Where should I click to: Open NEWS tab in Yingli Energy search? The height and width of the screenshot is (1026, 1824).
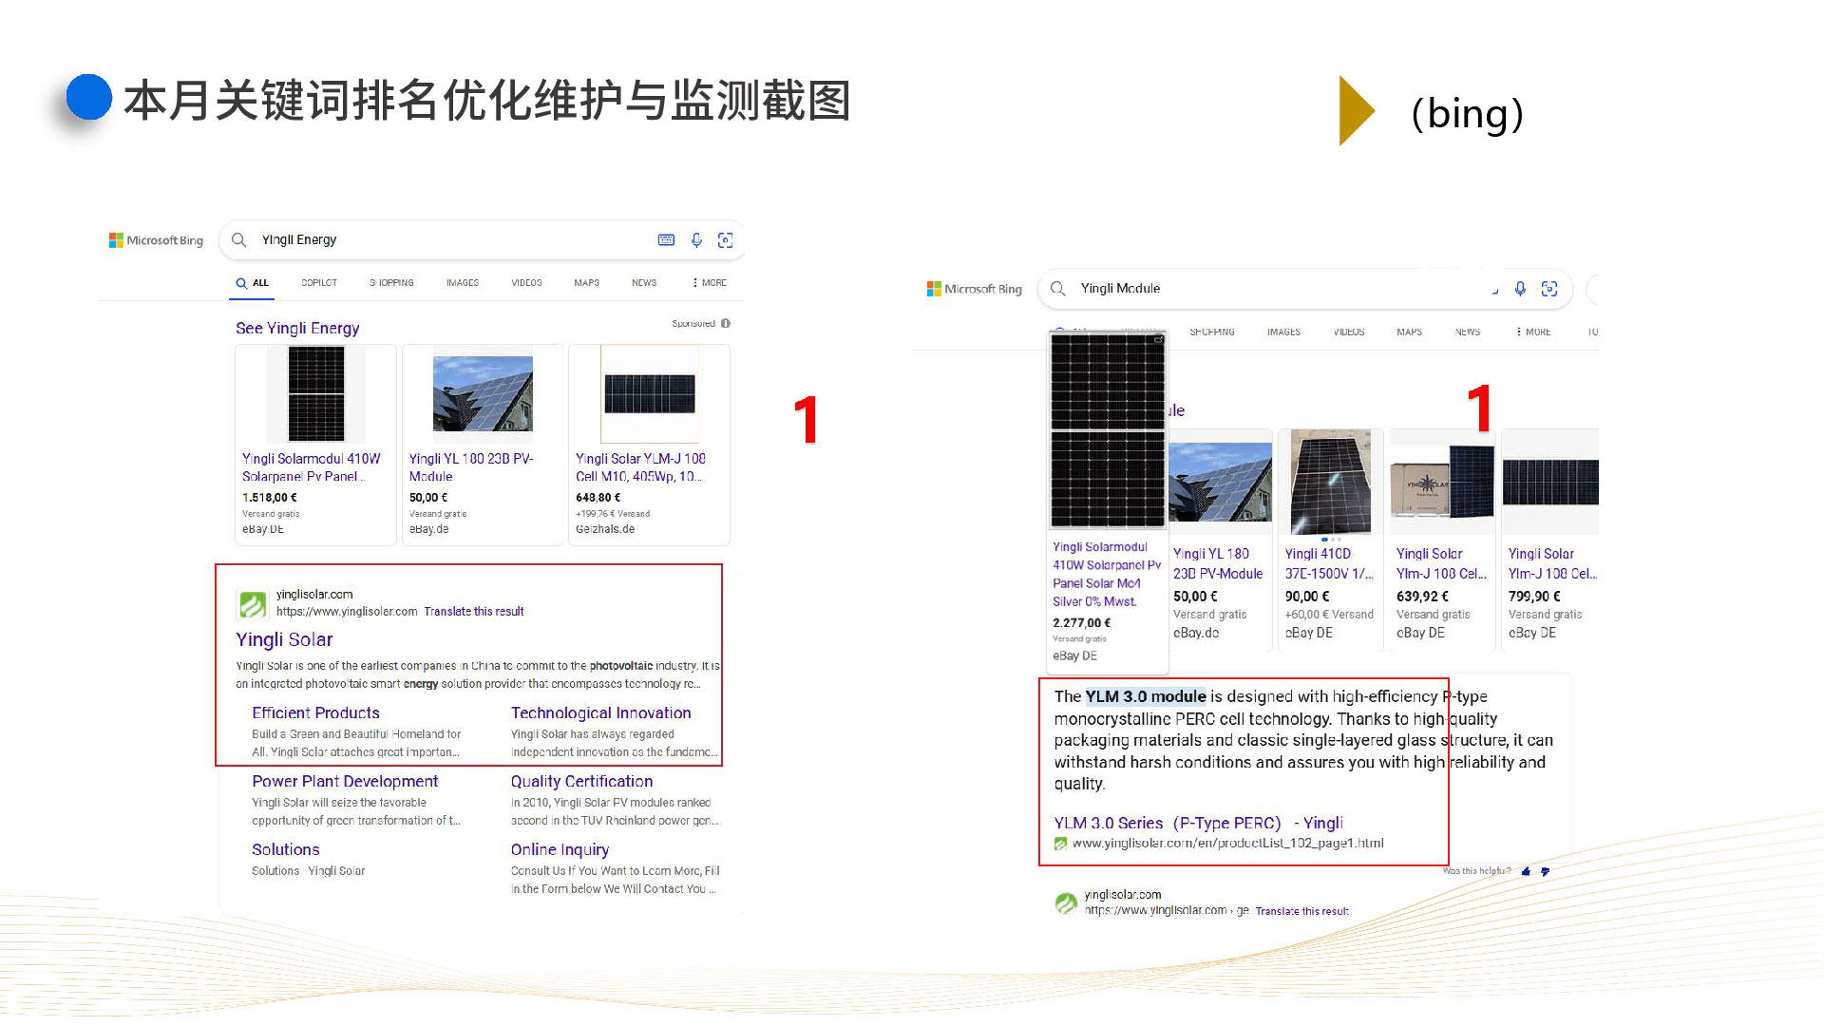644,283
